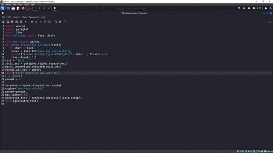
Task: Open the VirtualBox Machine menu
Action: pos(8,5)
